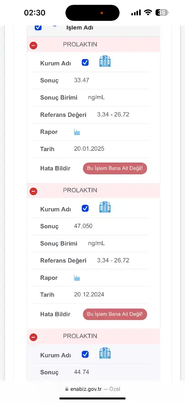Open hospital icon for the 47,050 result
Image resolution: width=185 pixels, height=403 pixels.
[105, 207]
